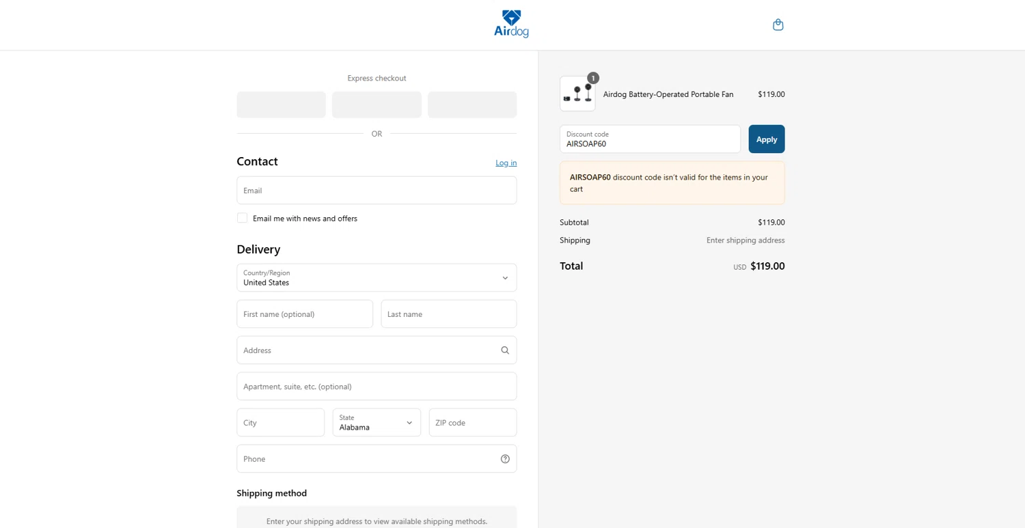Focus the City input field
Viewport: 1025px width, 528px height.
click(280, 423)
